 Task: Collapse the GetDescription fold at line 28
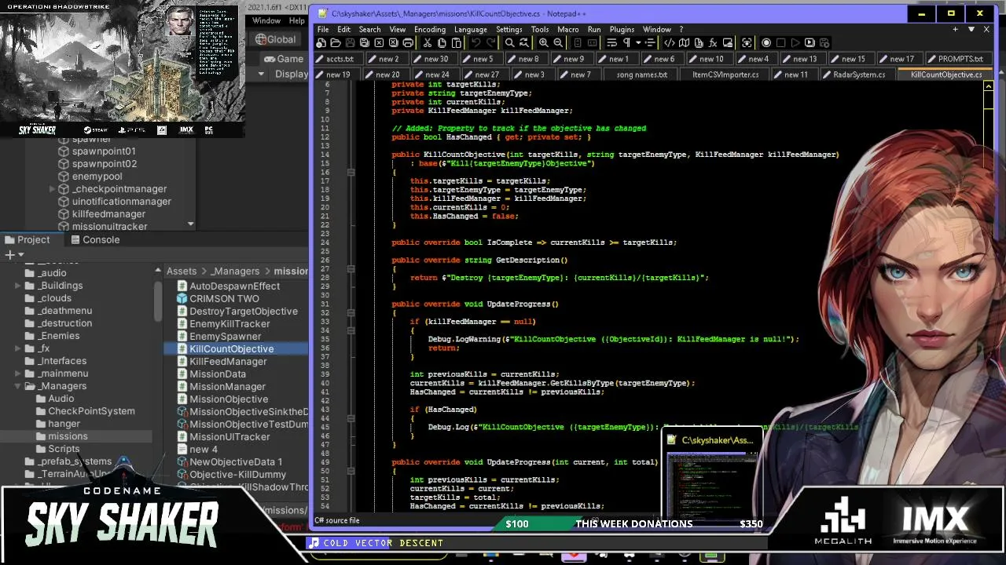[x=351, y=268]
